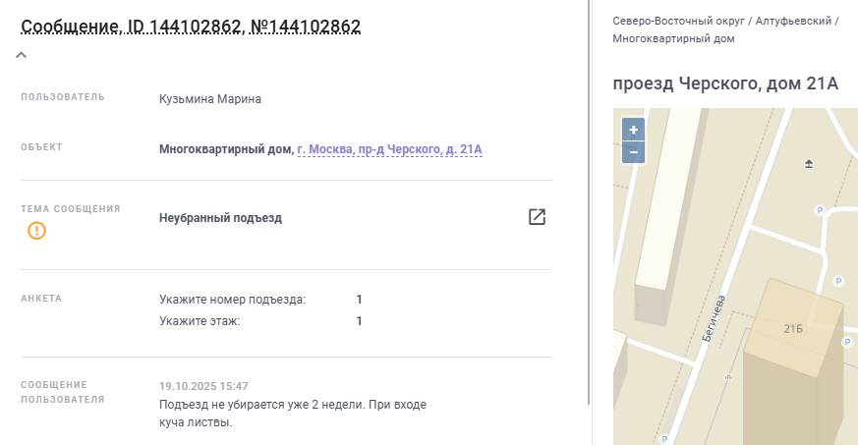
Task: Open address link г. Москва, пр-д Черского, д. 21А
Action: pyautogui.click(x=389, y=149)
